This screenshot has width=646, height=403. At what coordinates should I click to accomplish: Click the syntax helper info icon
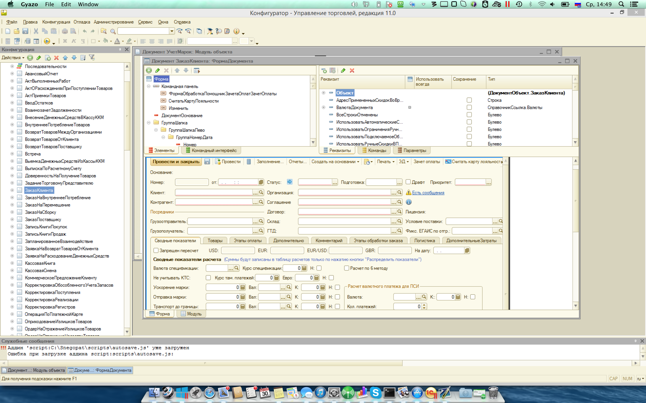coord(236,31)
